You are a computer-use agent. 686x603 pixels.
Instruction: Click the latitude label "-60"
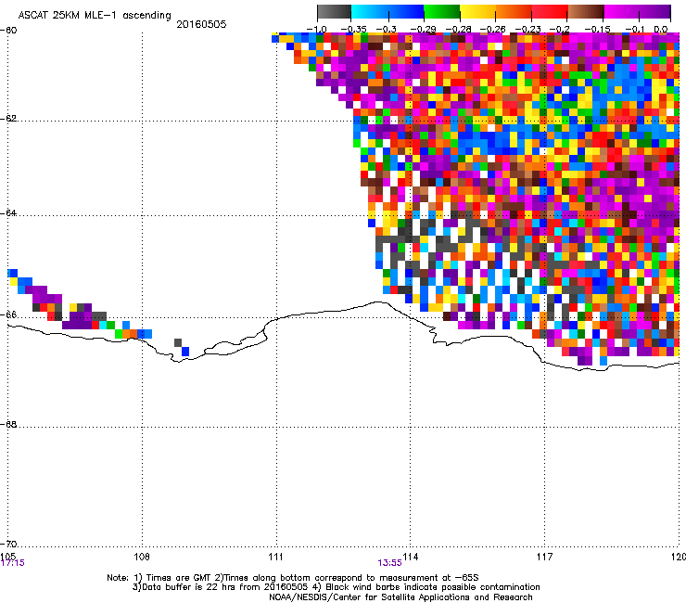pos(8,31)
